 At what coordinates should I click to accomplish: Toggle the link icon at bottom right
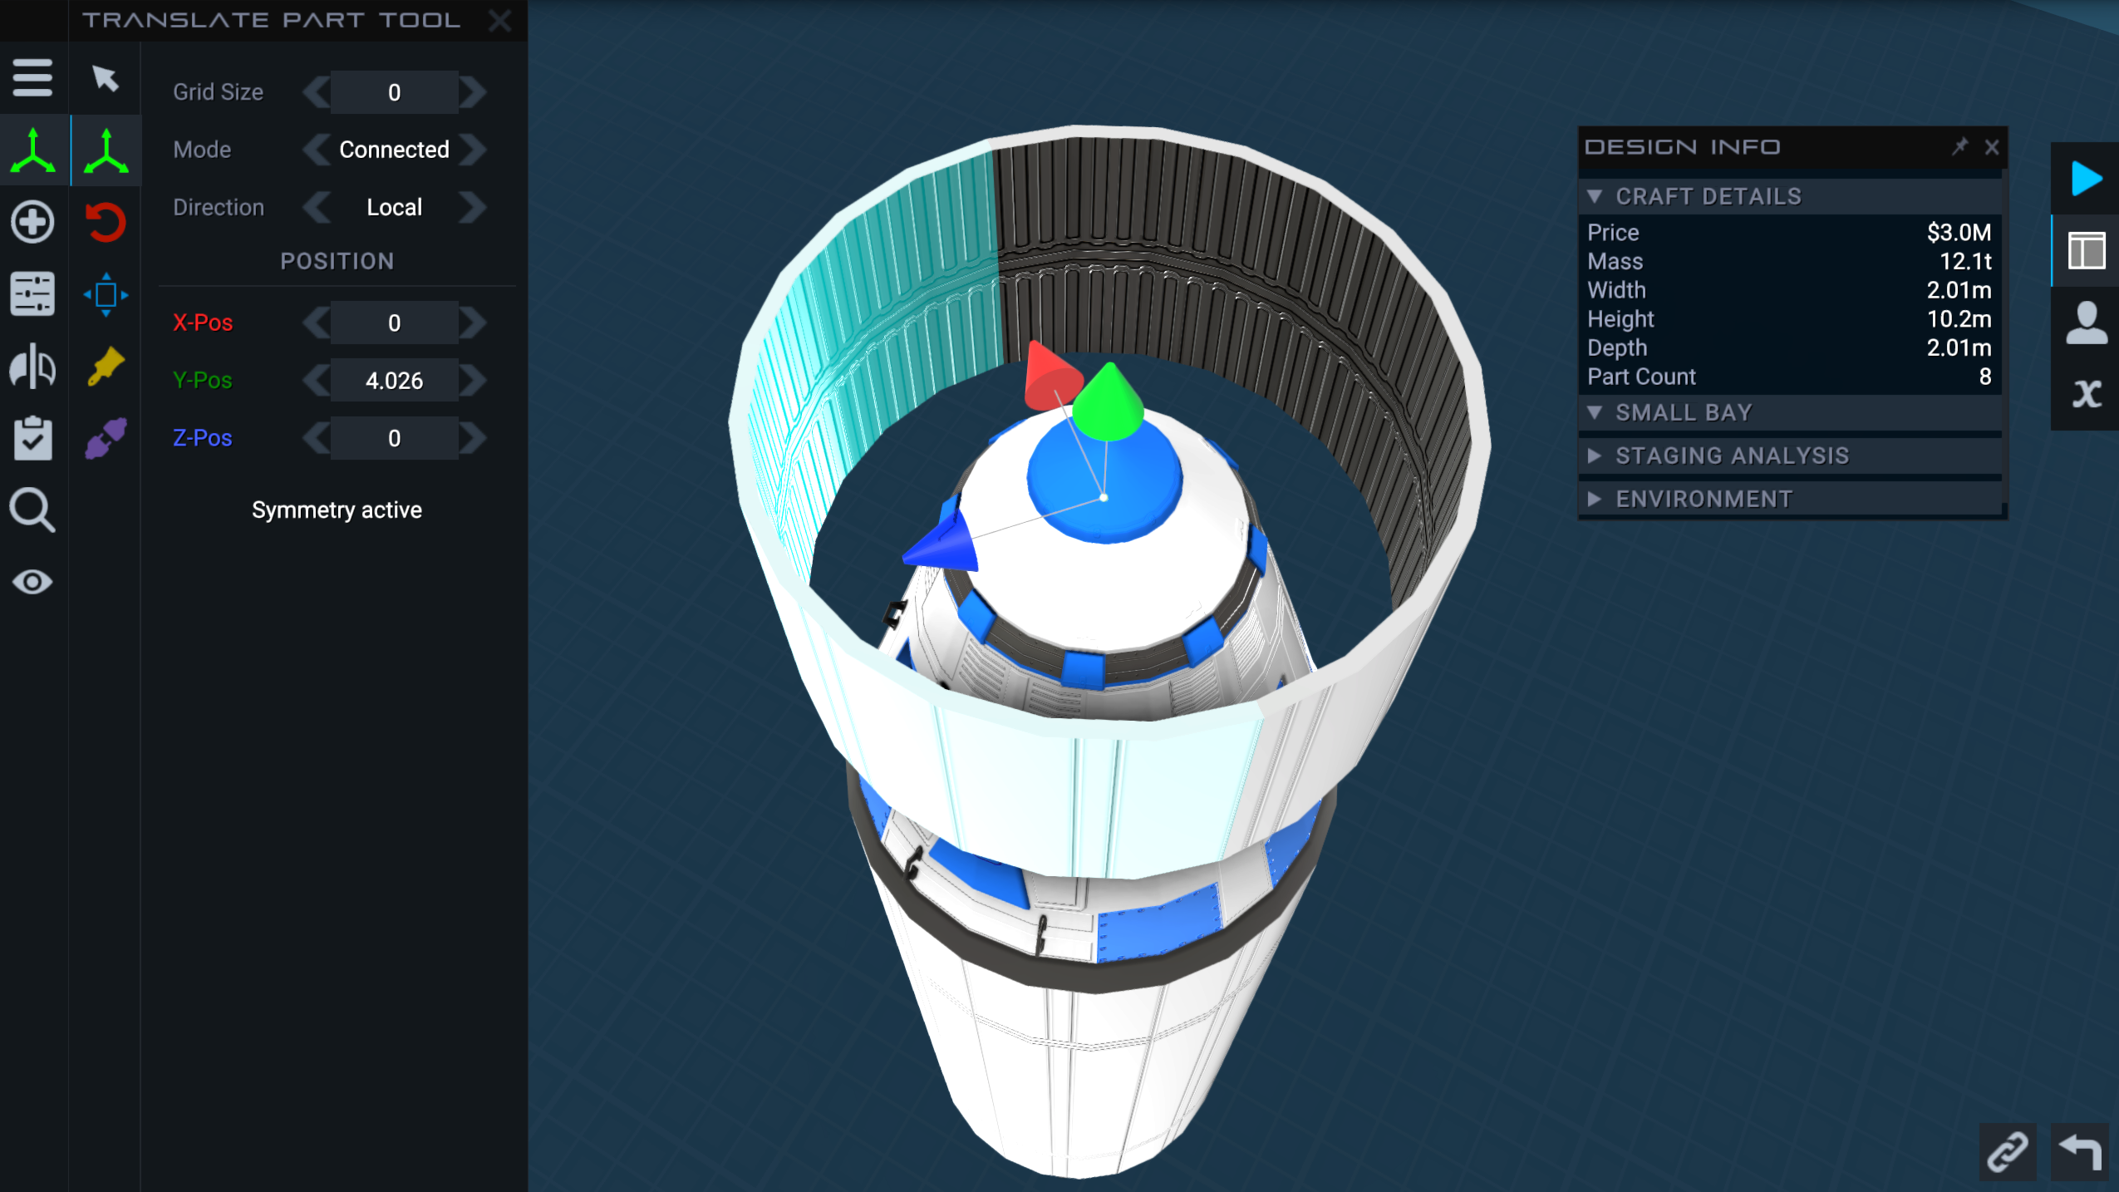coord(2007,1152)
